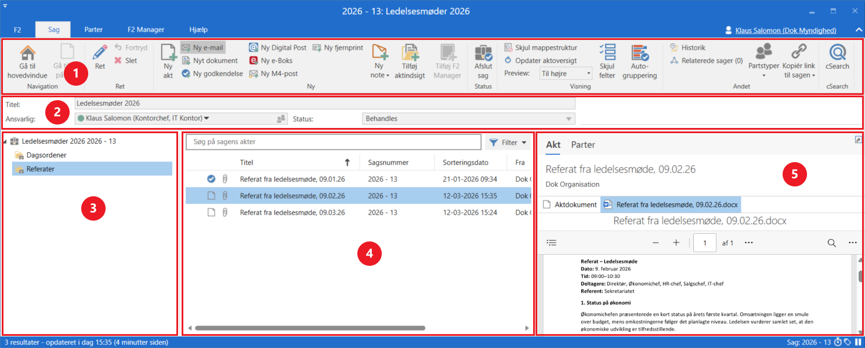Click the Titel field Ledelsesmøder 2026

click(325, 104)
